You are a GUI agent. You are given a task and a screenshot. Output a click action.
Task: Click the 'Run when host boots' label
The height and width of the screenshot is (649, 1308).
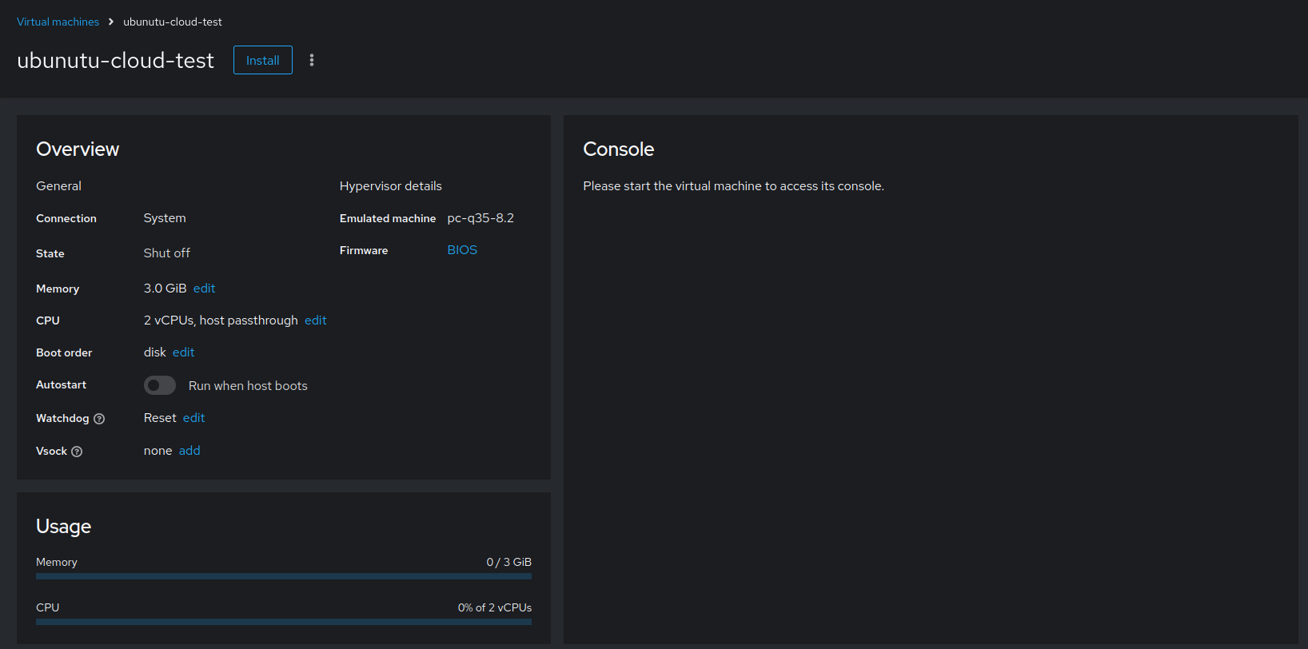[248, 386]
